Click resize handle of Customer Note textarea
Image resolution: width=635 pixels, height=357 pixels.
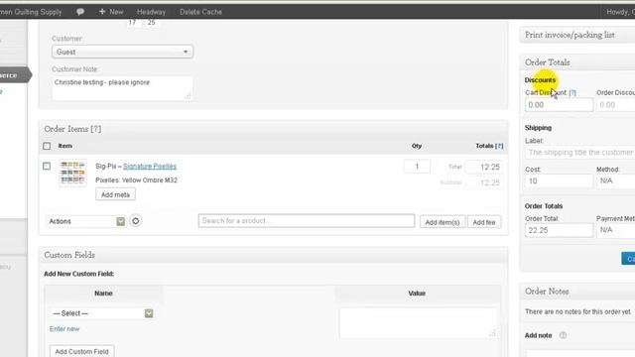(188, 96)
